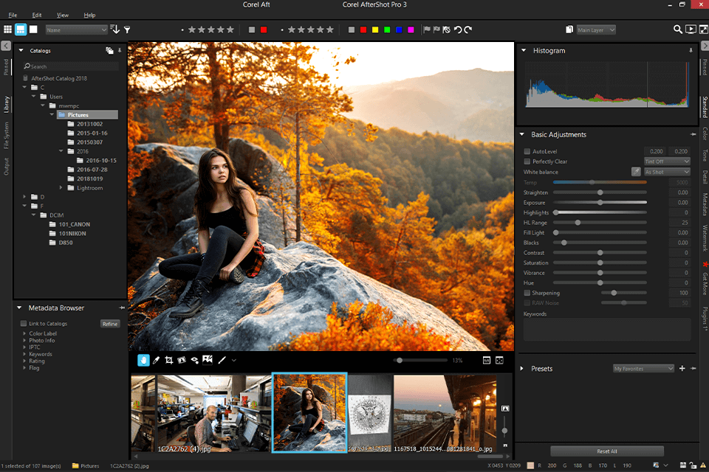Select the Crop tool
The width and height of the screenshot is (709, 472).
168,360
